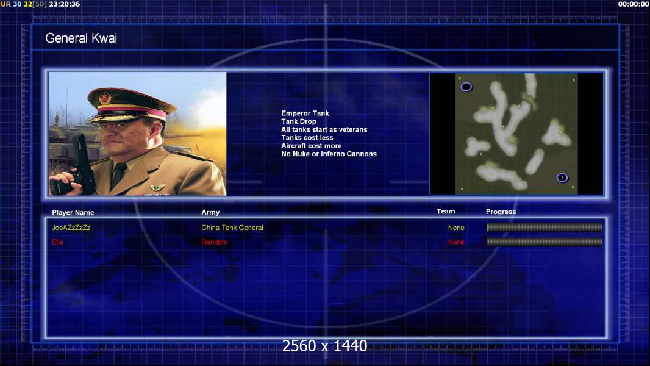Image resolution: width=650 pixels, height=366 pixels.
Task: Click the 2560 x 1440 resolution text
Action: pyautogui.click(x=324, y=346)
